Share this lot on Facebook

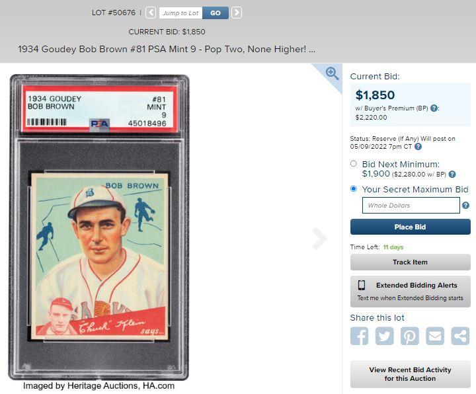tap(360, 336)
